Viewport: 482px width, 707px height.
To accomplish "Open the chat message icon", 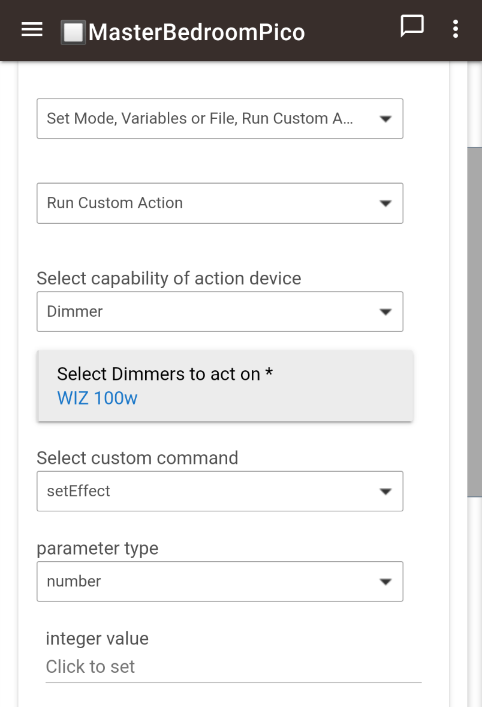I will [x=412, y=26].
